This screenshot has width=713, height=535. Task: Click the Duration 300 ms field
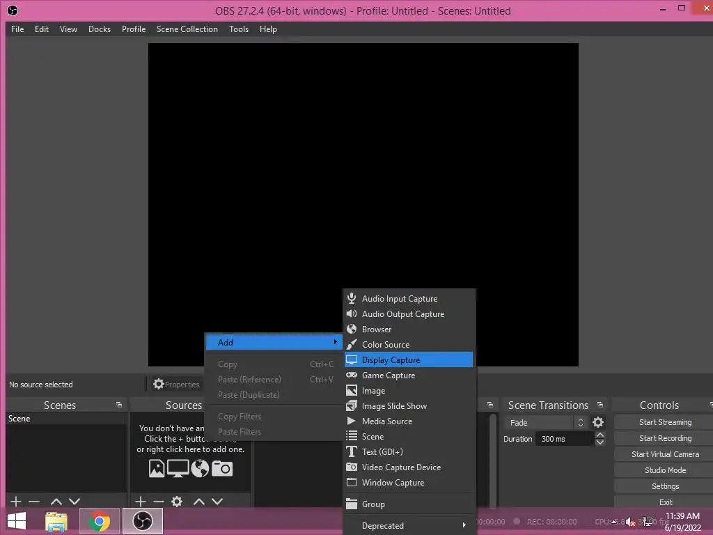pos(565,439)
